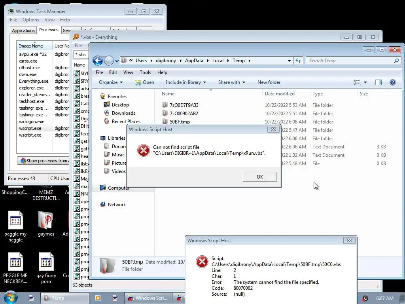Click the red tray icon beside the clock
Screen dimensions: 405x304
365,298
